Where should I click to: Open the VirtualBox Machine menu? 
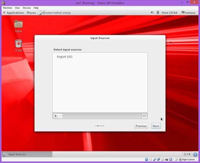[x=7, y=8]
